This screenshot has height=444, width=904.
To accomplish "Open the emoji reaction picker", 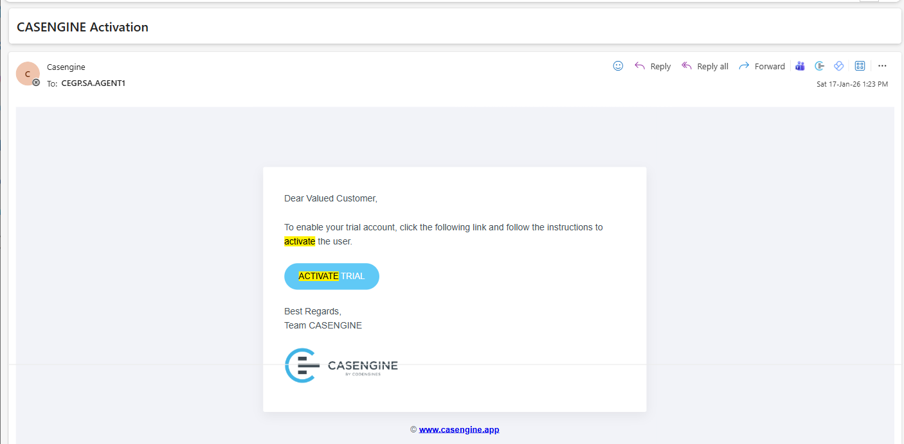I will pos(618,66).
